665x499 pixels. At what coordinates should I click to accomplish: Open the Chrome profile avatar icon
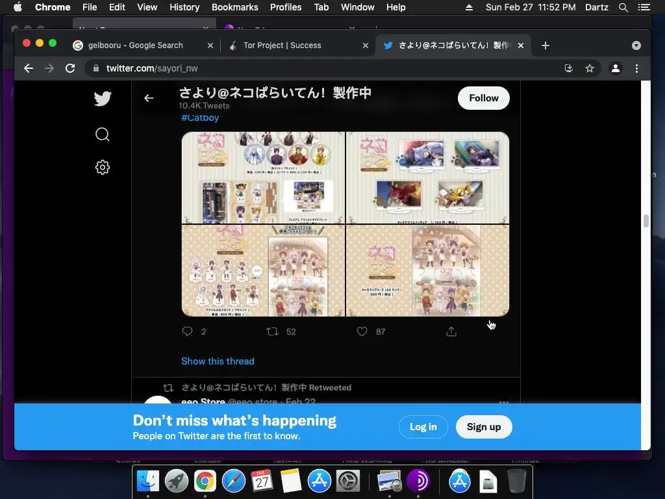coord(616,68)
